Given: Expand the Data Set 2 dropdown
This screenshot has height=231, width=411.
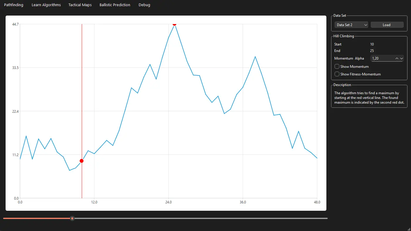Looking at the screenshot, I should [351, 25].
